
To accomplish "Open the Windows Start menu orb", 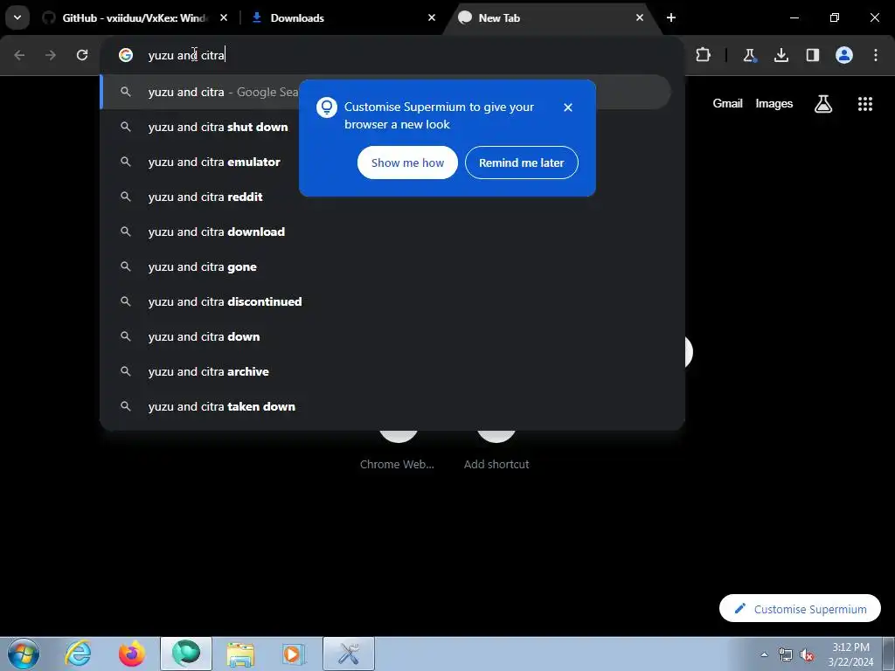I will click(24, 654).
